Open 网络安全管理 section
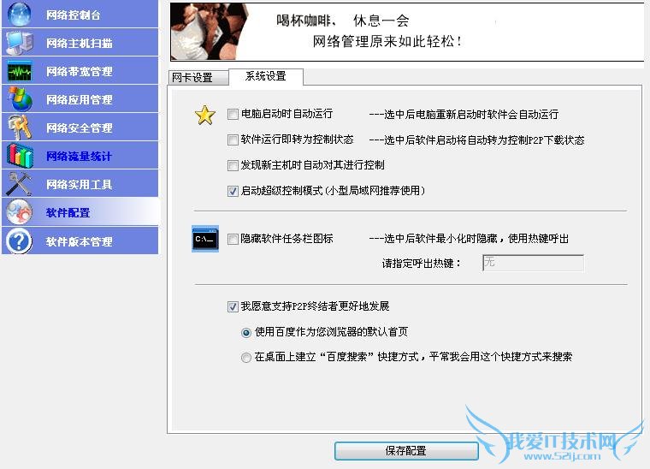The width and height of the screenshot is (650, 469). coord(80,128)
